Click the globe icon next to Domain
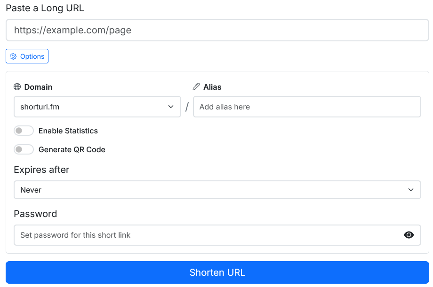433x287 pixels. coord(17,87)
